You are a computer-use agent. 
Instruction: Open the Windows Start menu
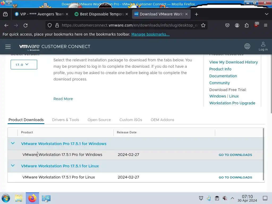(6, 198)
